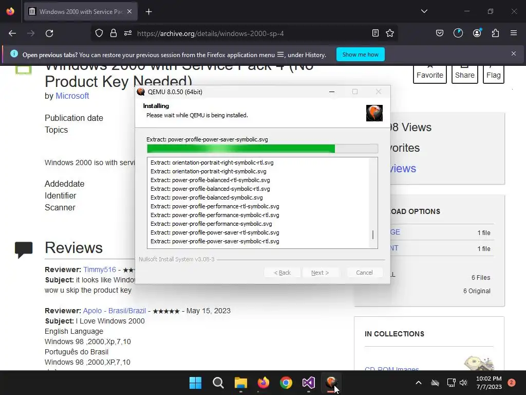Open Google Chrome from taskbar
Viewport: 526px width, 395px height.
click(x=286, y=383)
